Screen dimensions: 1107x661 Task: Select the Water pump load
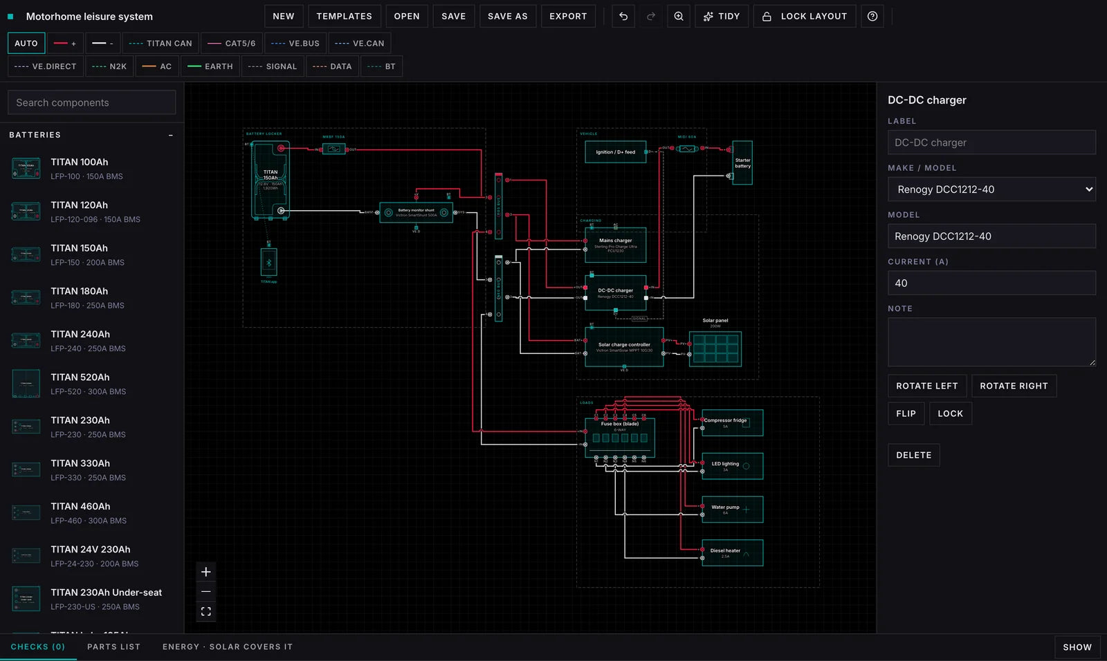(x=733, y=510)
